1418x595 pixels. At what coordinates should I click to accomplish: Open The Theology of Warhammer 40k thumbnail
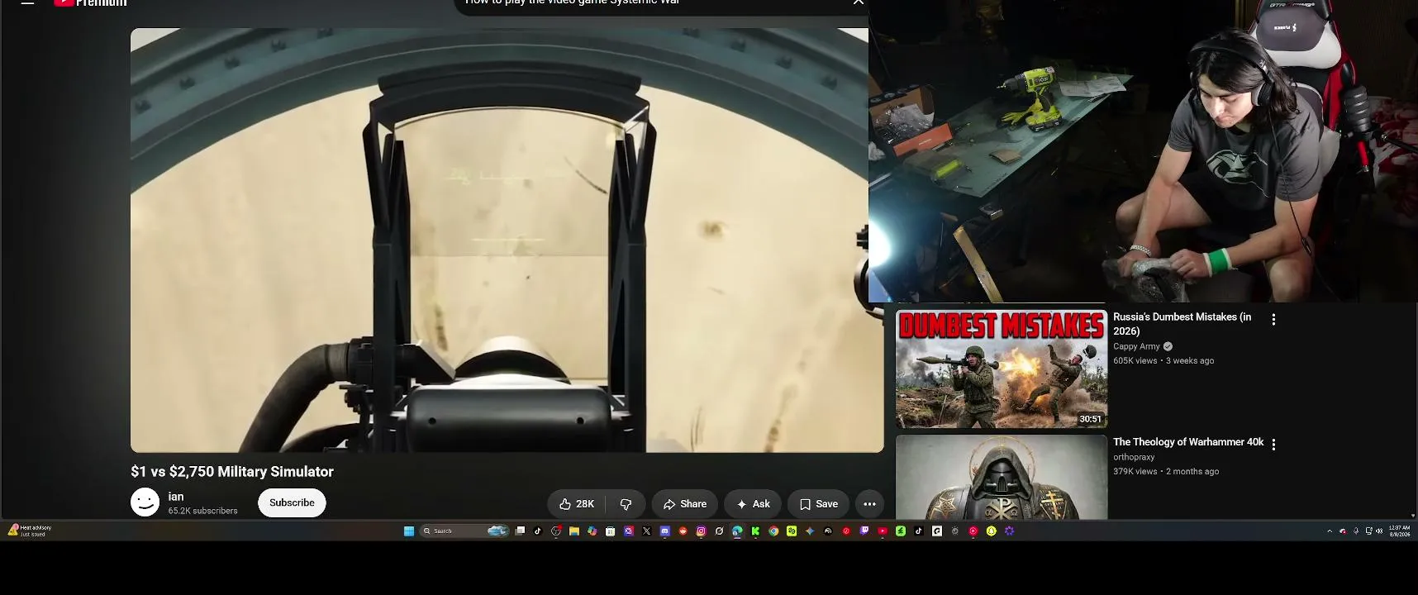pos(1002,477)
